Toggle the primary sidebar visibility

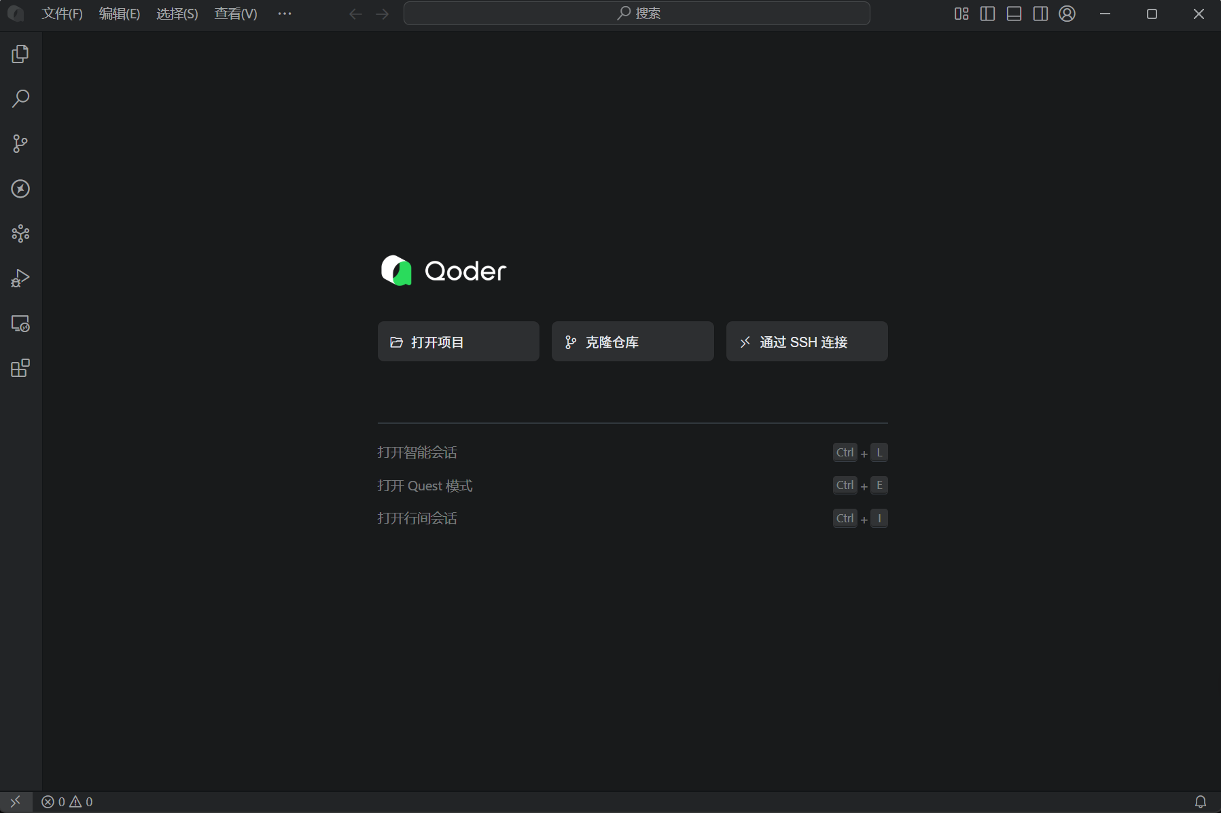987,13
